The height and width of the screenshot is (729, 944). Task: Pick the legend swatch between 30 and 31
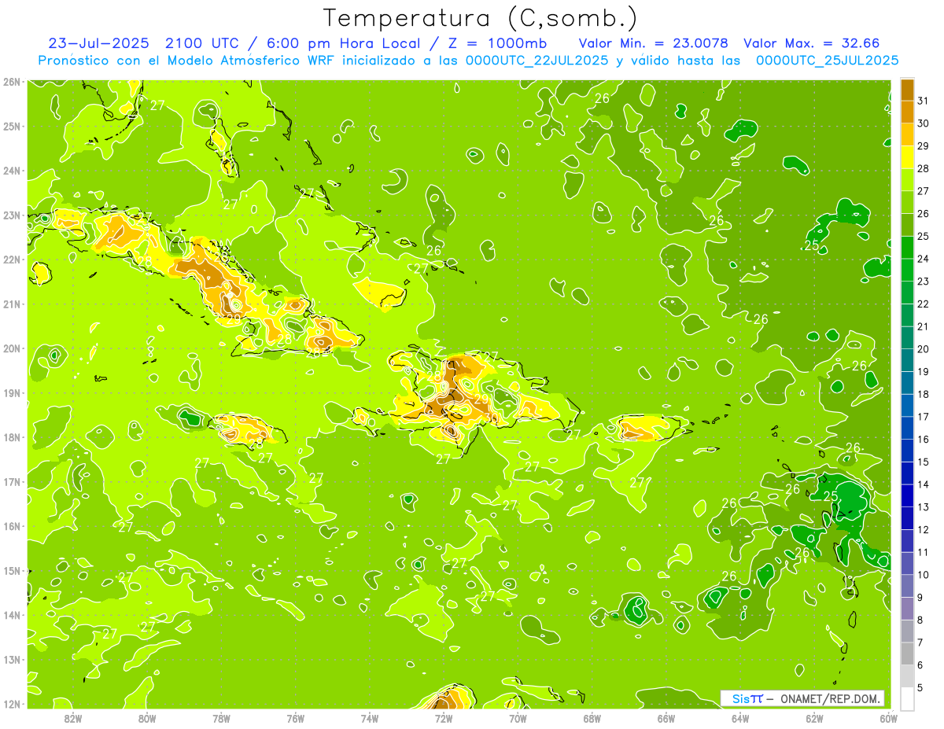point(907,111)
